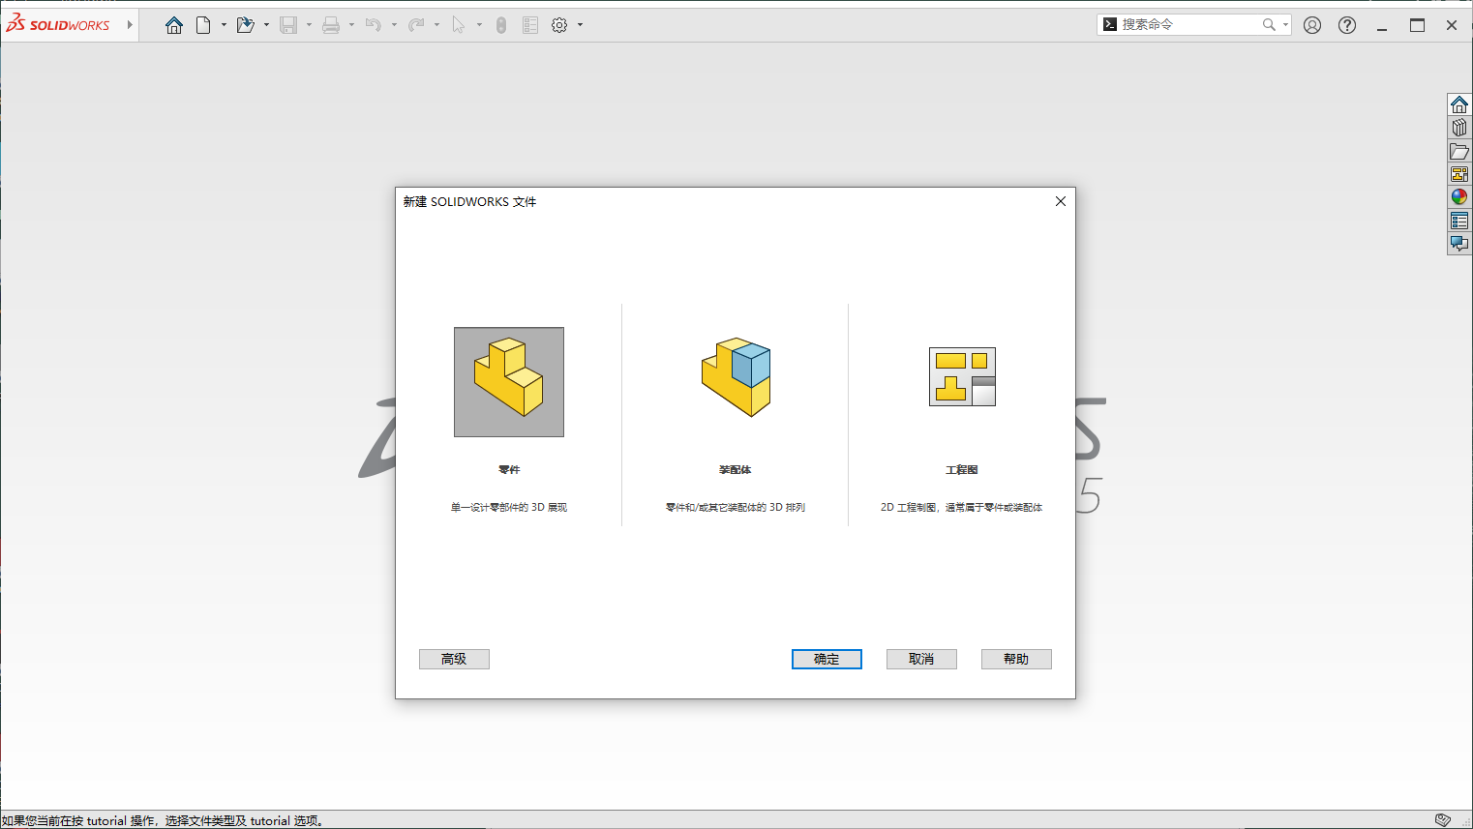This screenshot has width=1473, height=829.
Task: Click the 确定 button to confirm
Action: pyautogui.click(x=827, y=659)
